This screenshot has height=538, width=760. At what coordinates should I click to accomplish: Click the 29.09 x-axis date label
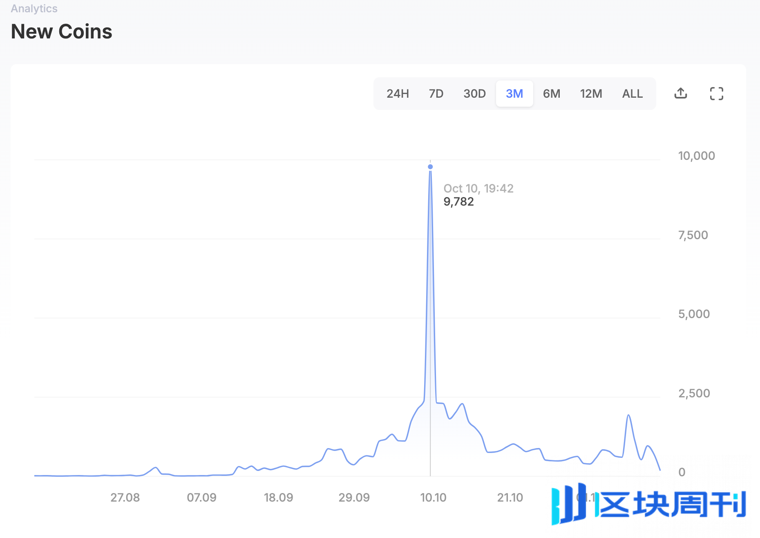[x=354, y=498]
